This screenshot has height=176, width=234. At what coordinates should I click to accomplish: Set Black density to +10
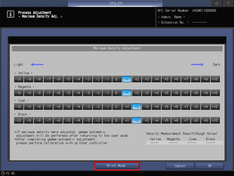click(x=215, y=120)
